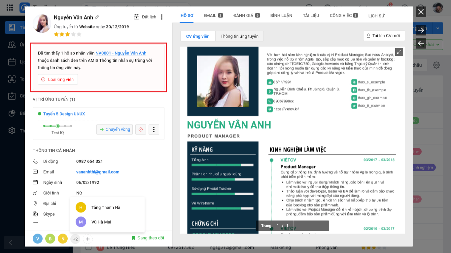Image resolution: width=451 pixels, height=253 pixels.
Task: Expand the +2 additional followers badge
Action: 75,239
